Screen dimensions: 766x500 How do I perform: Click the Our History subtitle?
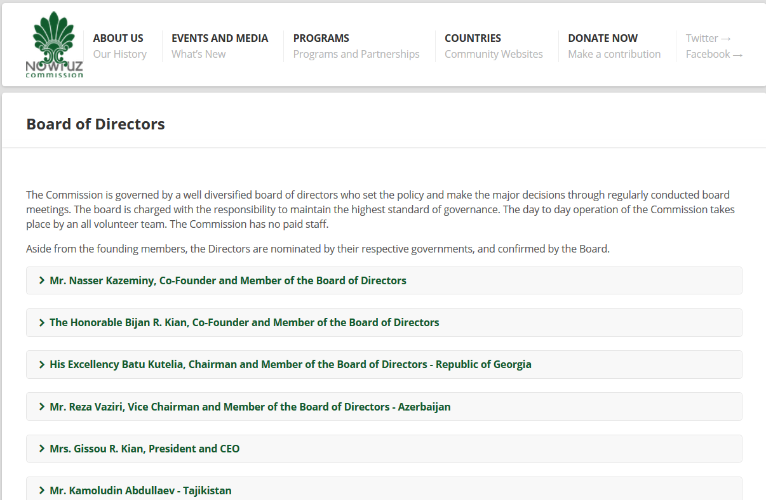(120, 54)
